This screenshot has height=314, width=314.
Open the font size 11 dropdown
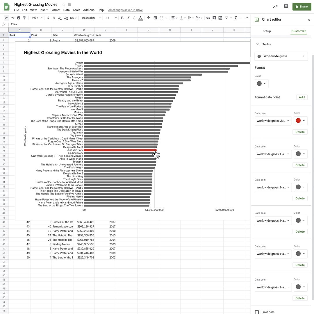pos(111,18)
